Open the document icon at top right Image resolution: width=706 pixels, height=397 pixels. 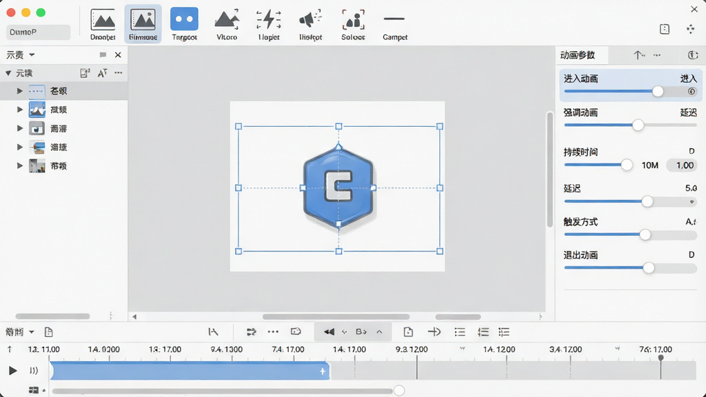(665, 29)
